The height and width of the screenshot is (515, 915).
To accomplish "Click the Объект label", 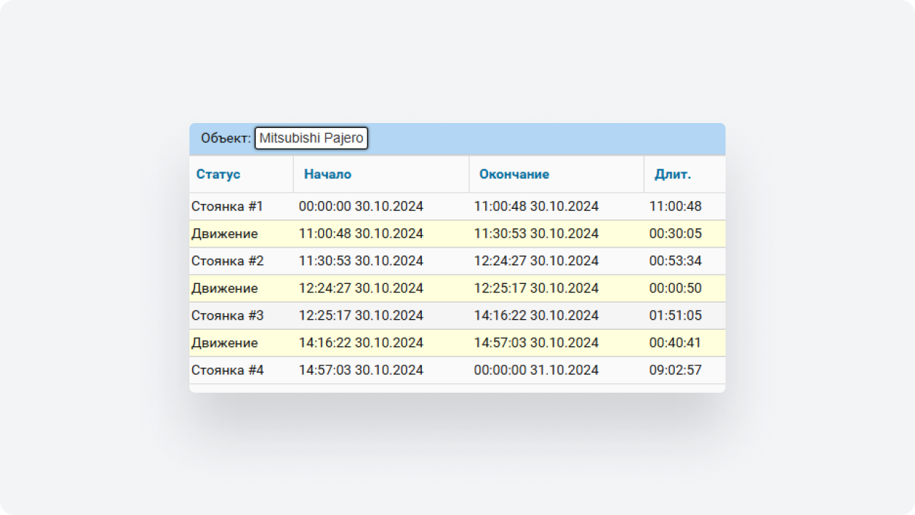I will tap(225, 138).
